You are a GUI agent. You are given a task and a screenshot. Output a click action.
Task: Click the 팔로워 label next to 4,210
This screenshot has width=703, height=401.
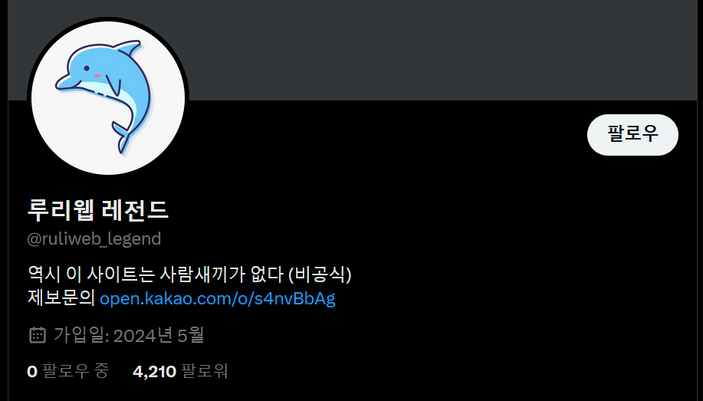pos(205,371)
